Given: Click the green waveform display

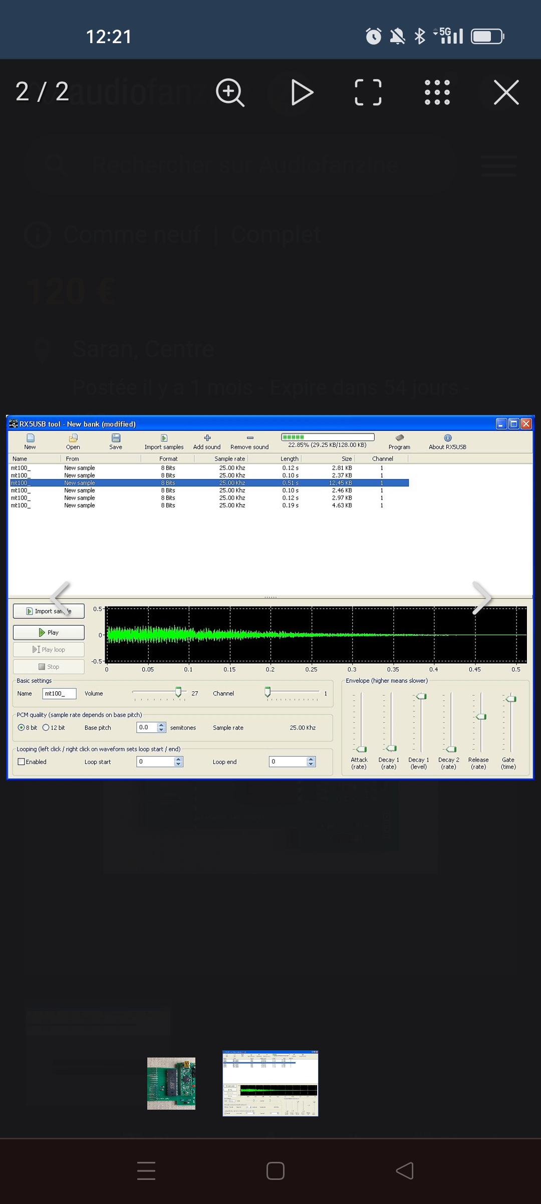Looking at the screenshot, I should click(317, 635).
